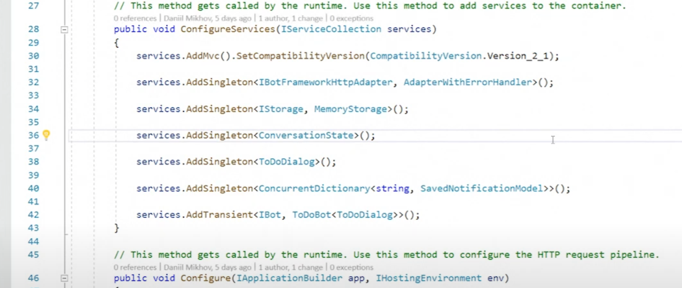682x288 pixels.
Task: Click the SetCompatibilityVersion call on line 30
Action: pos(300,56)
